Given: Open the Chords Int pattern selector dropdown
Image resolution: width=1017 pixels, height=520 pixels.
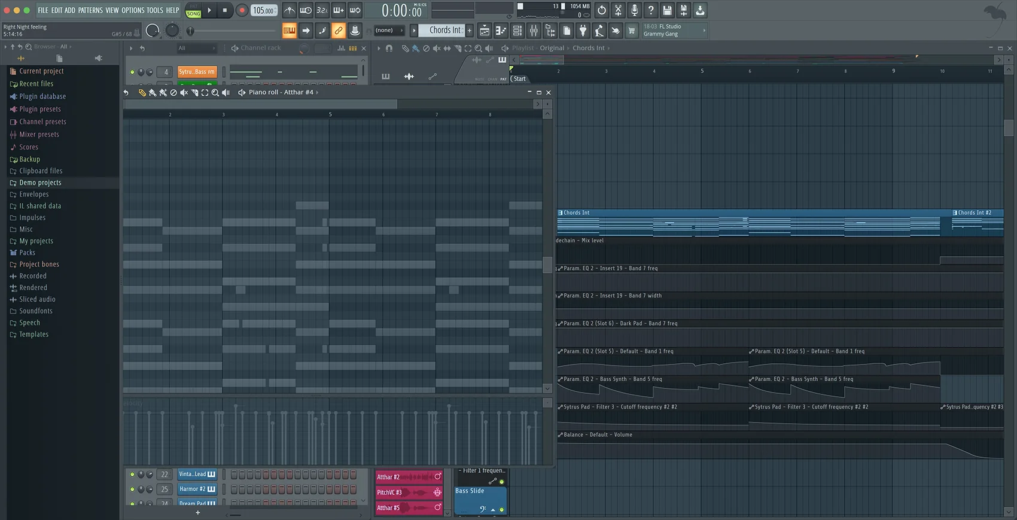Looking at the screenshot, I should pyautogui.click(x=445, y=31).
